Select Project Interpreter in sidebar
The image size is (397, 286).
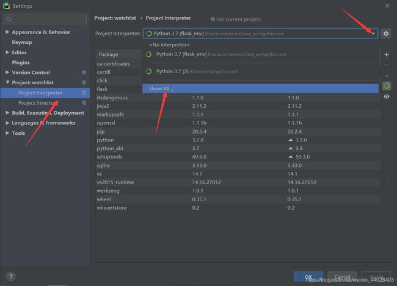point(45,93)
